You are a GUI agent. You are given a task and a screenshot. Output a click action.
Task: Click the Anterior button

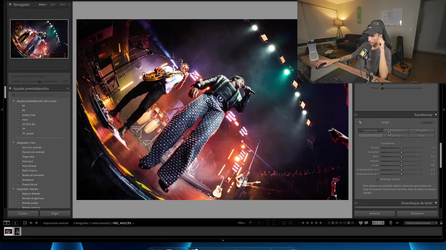(x=375, y=214)
